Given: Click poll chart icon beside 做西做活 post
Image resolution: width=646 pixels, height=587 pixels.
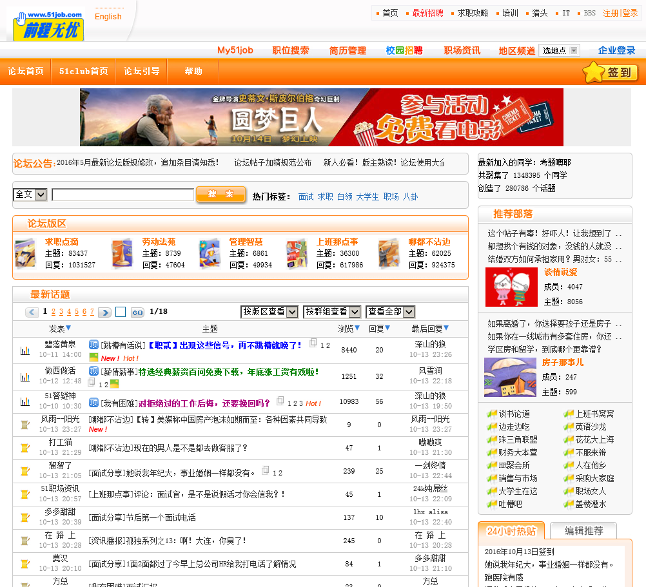Looking at the screenshot, I should pos(25,377).
